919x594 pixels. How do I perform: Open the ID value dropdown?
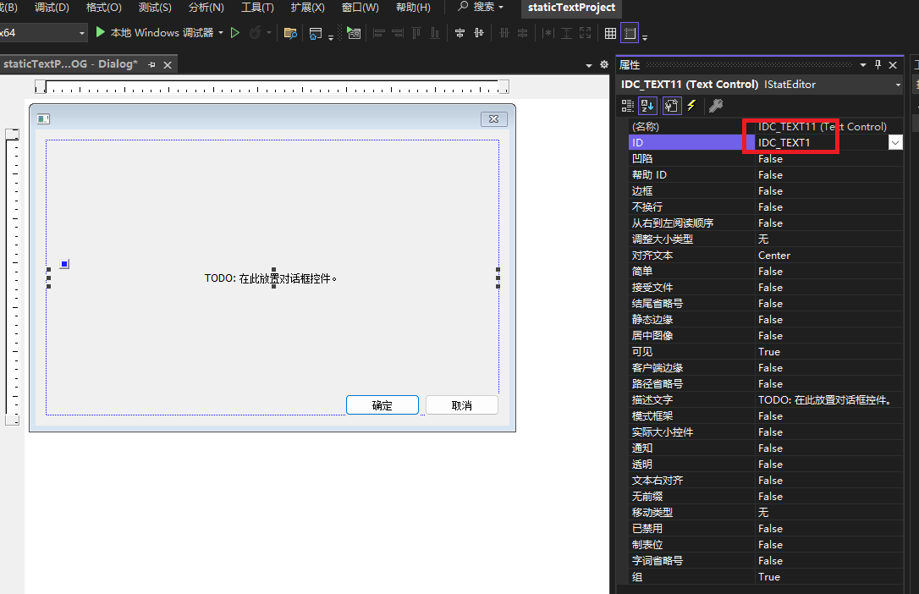[895, 142]
